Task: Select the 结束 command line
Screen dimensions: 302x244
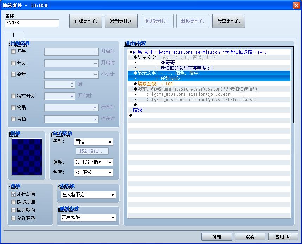Action: pyautogui.click(x=209, y=110)
